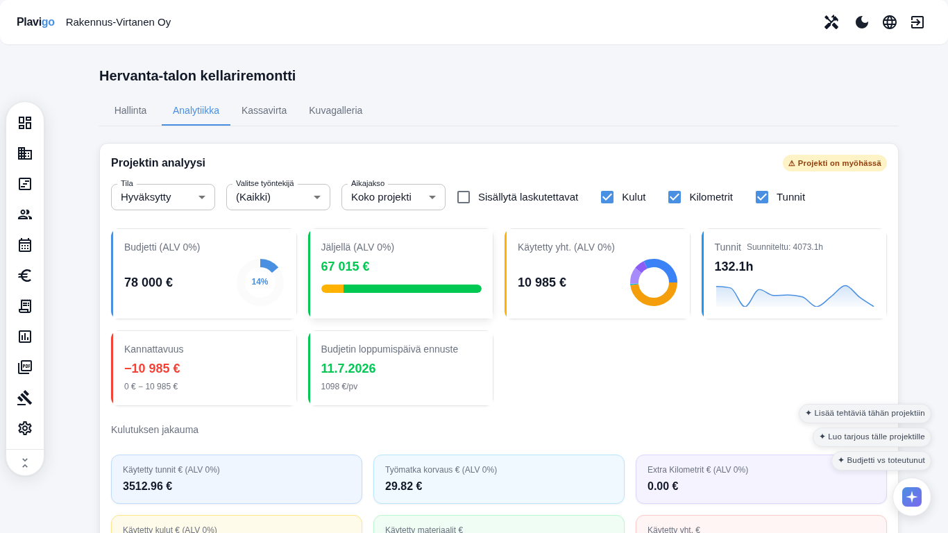Screen dimensions: 948x533
Task: Open the gavel icon in the sidebar
Action: point(25,398)
